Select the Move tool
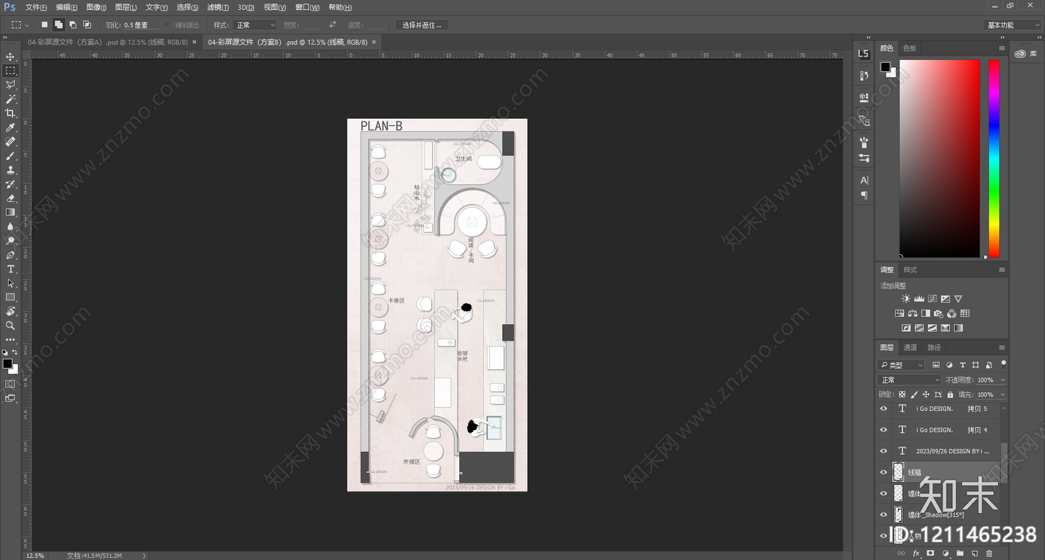The height and width of the screenshot is (560, 1045). click(10, 57)
